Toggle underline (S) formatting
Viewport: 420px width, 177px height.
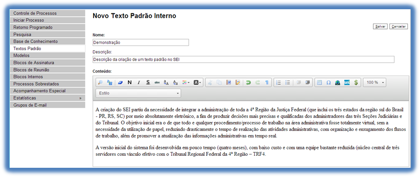(x=148, y=83)
